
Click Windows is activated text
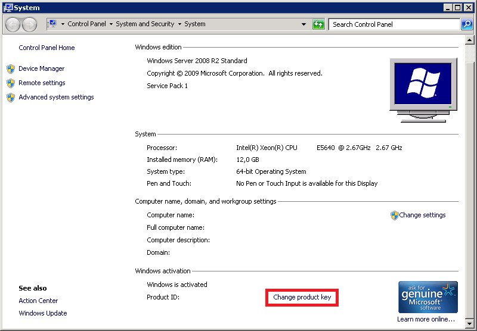176,285
